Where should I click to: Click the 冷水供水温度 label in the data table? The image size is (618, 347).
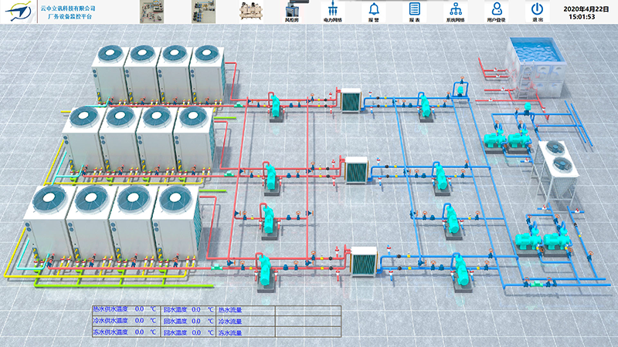point(111,322)
